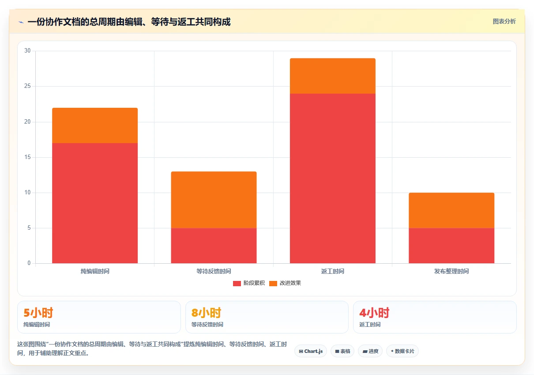
Task: Click the 数据卡片 tag
Action: 402,351
